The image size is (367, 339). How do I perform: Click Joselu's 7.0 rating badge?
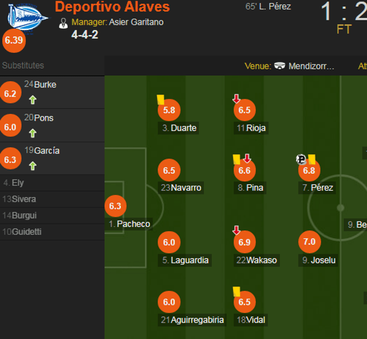pos(309,242)
